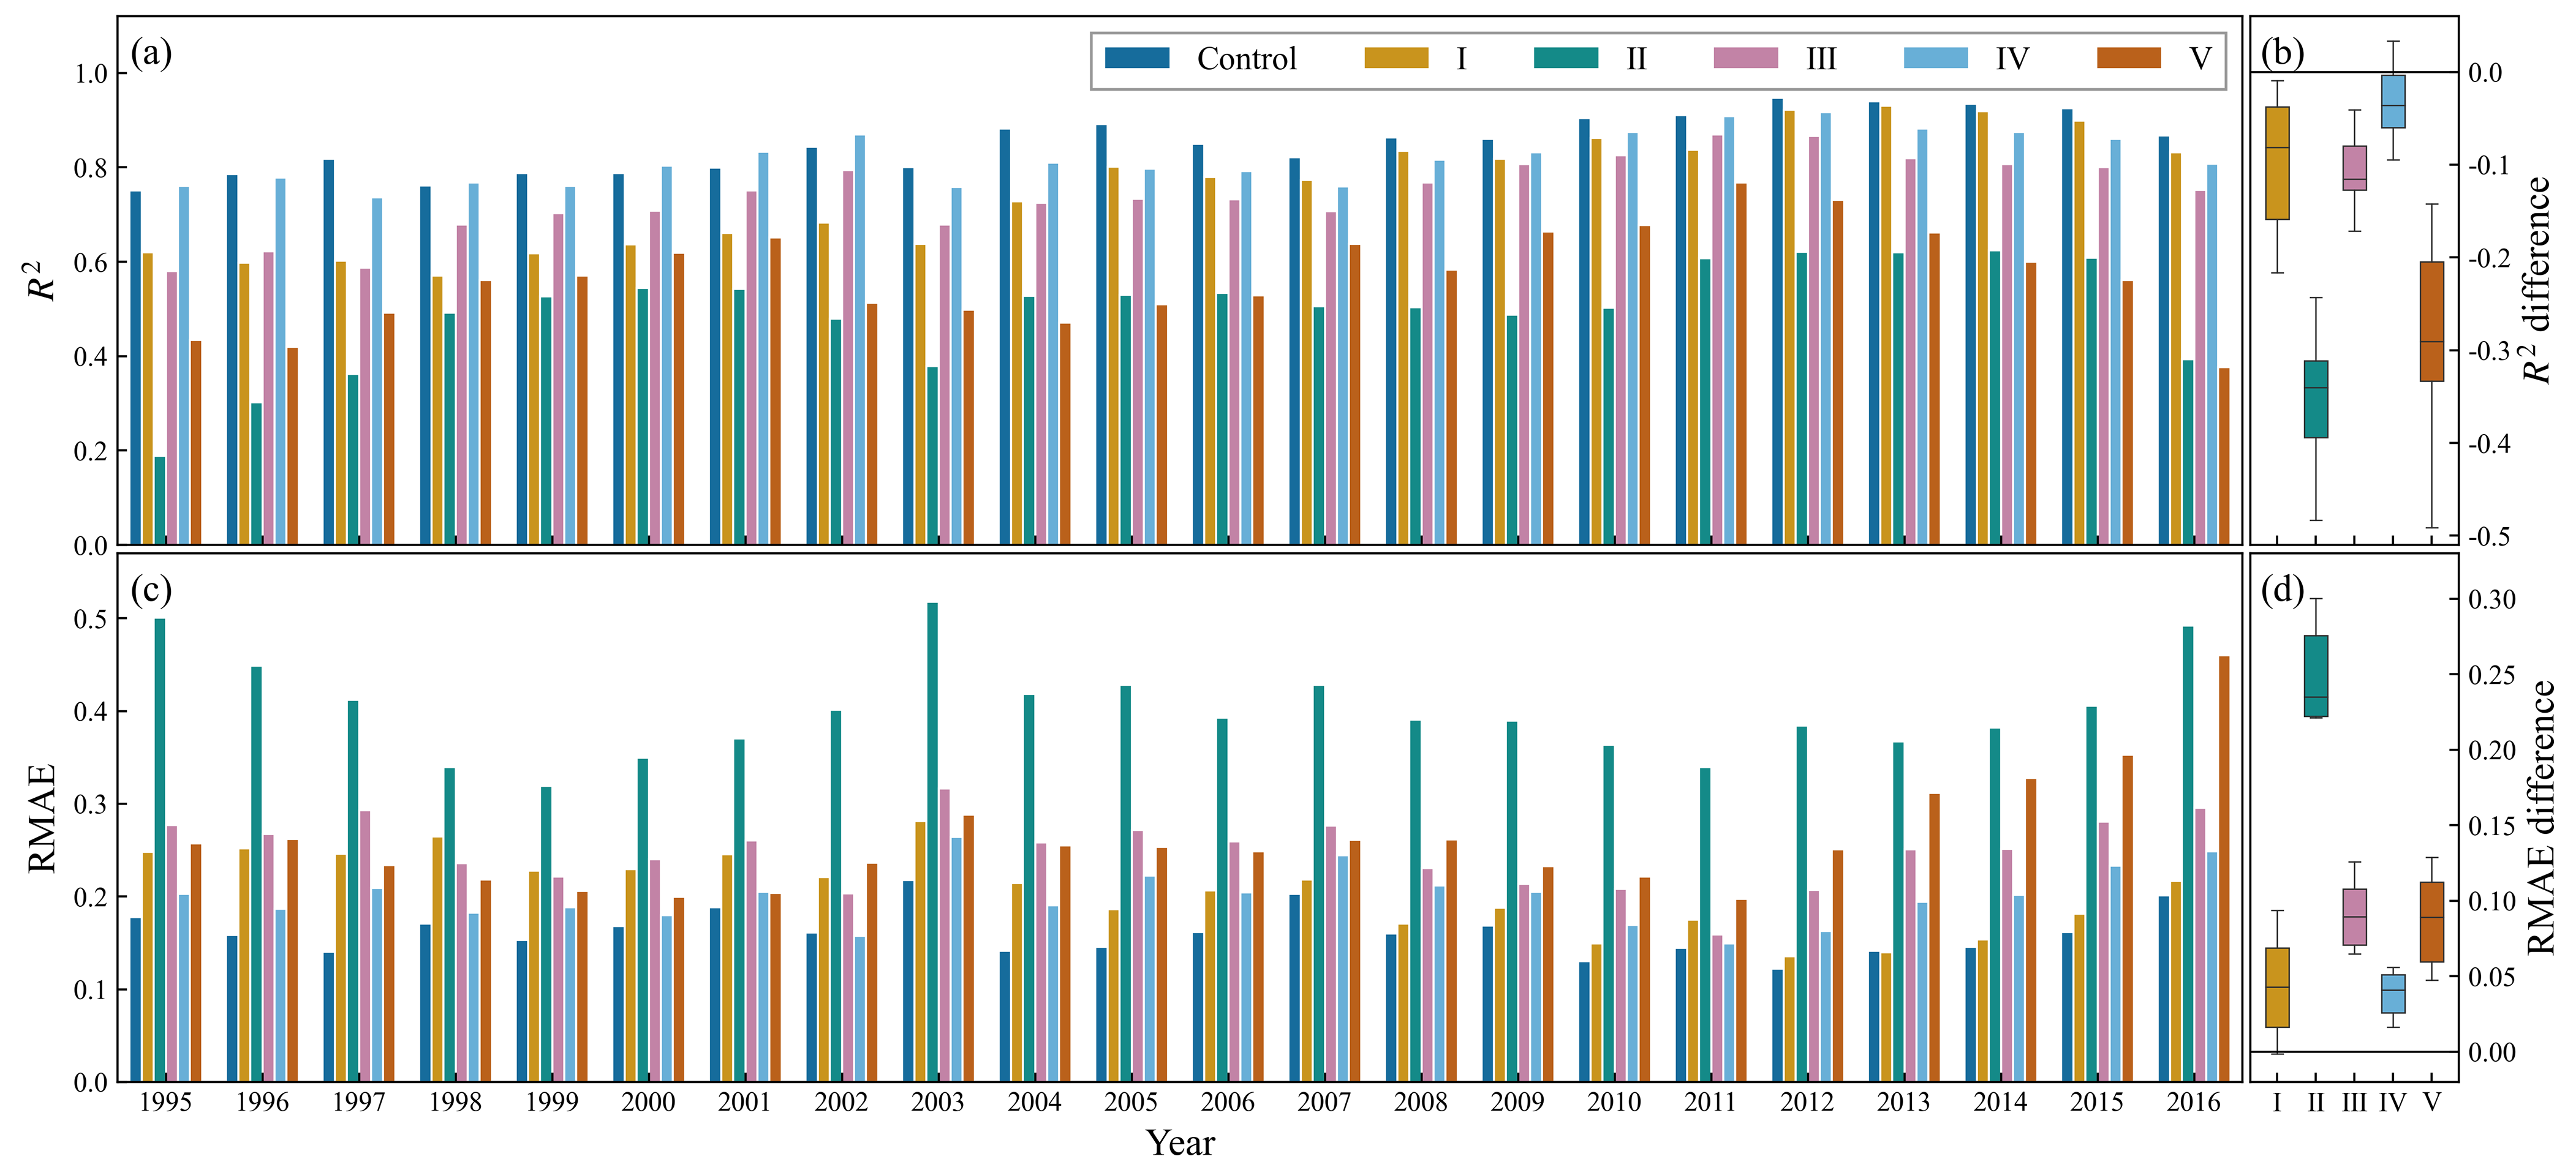Click the '0.5' tick label on the RMAE axis
Image resolution: width=2576 pixels, height=1170 pixels.
(91, 620)
